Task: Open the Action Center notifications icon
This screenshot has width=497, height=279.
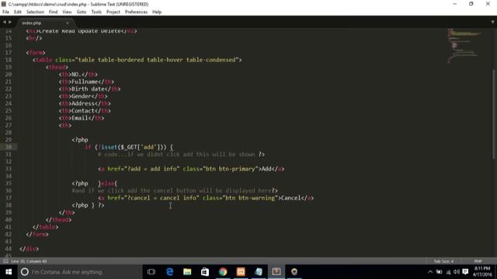Action: (x=465, y=272)
